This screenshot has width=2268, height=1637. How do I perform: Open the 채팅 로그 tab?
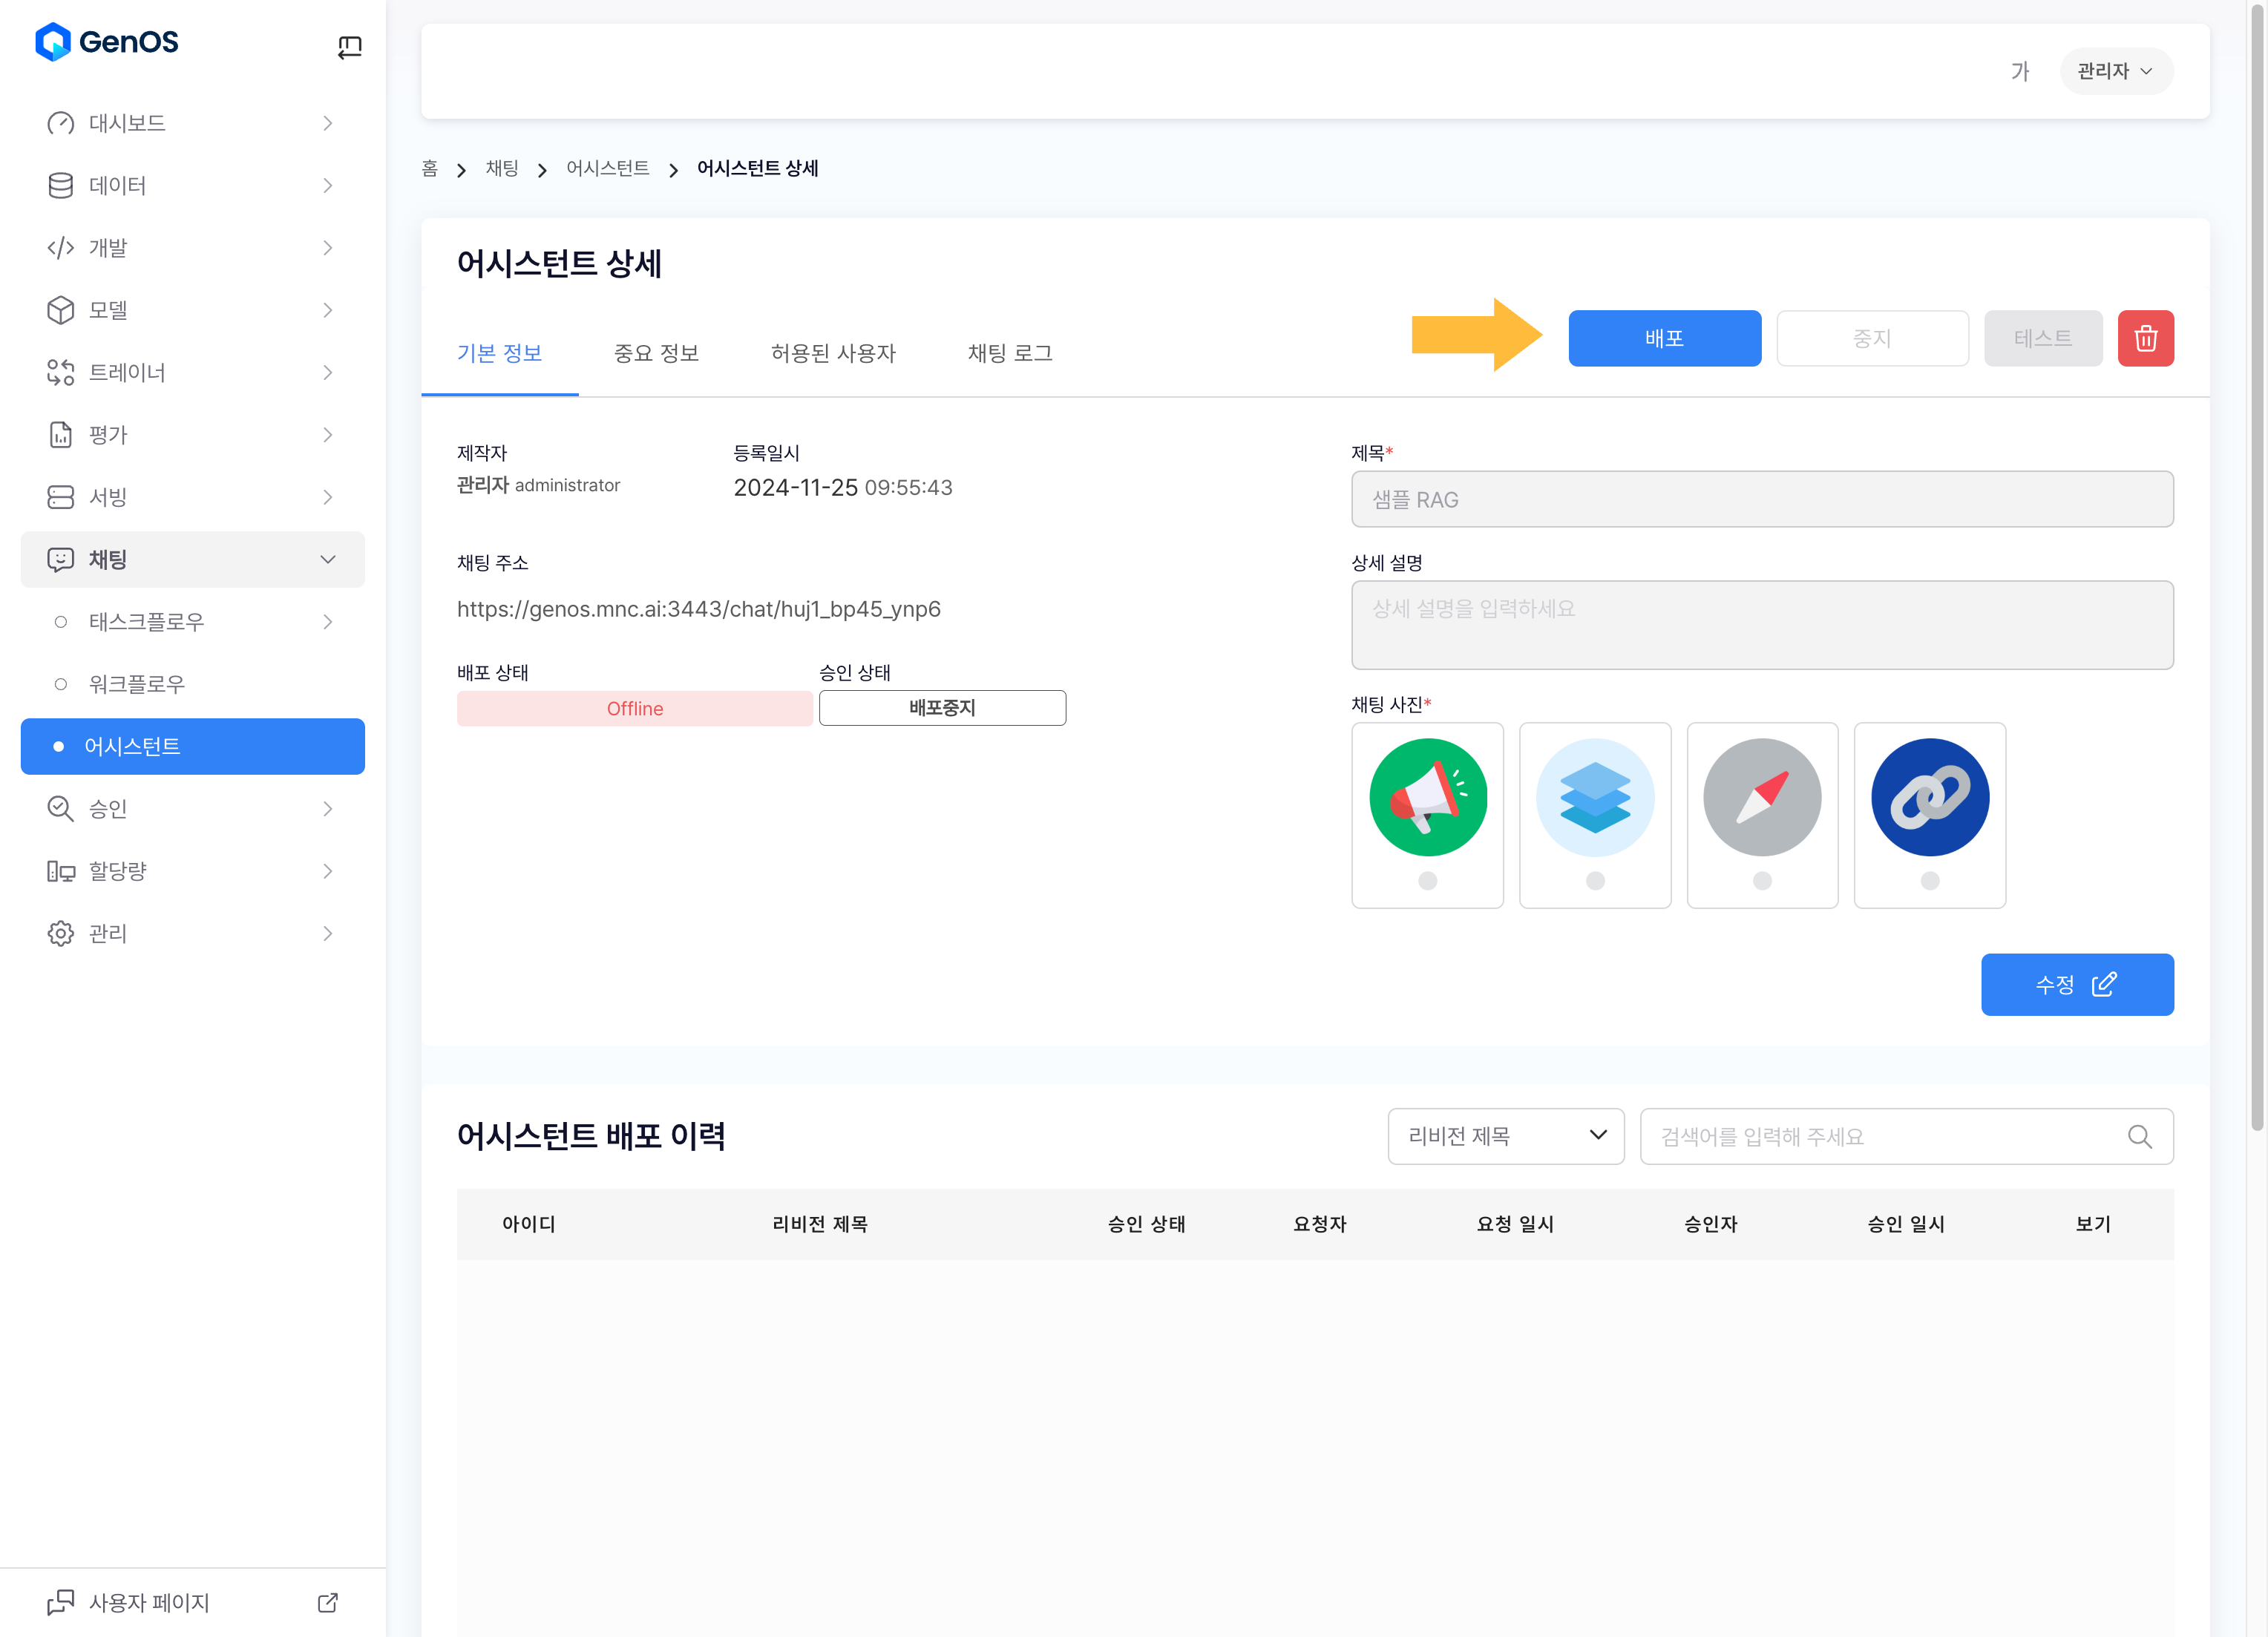tap(1009, 353)
